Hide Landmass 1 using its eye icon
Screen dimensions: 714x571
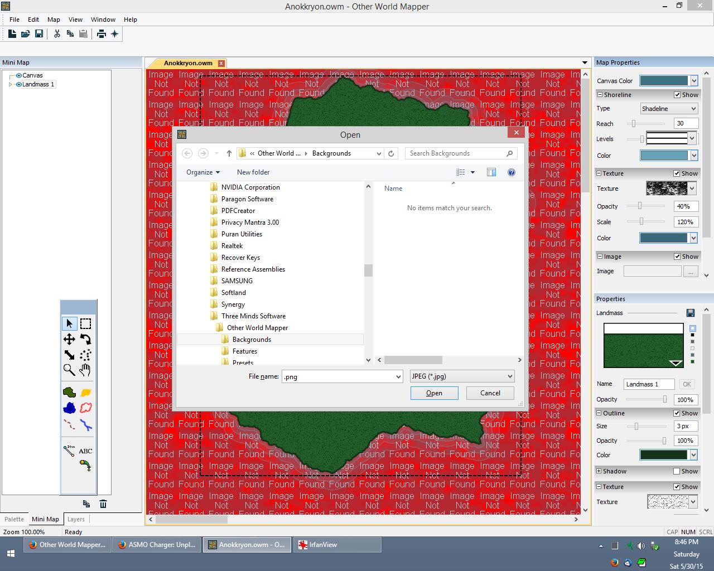19,85
